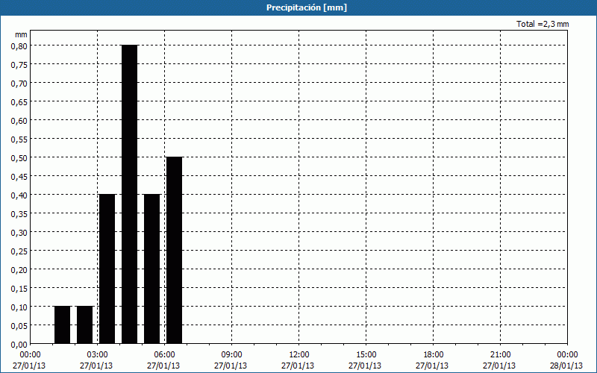Select the 0,25 y-axis label
This screenshot has width=597, height=373.
[19, 251]
